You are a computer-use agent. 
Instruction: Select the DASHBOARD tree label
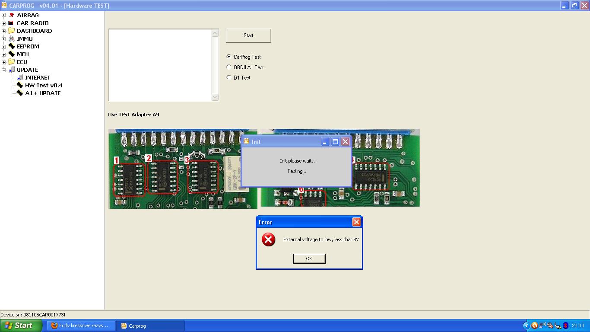pyautogui.click(x=34, y=31)
